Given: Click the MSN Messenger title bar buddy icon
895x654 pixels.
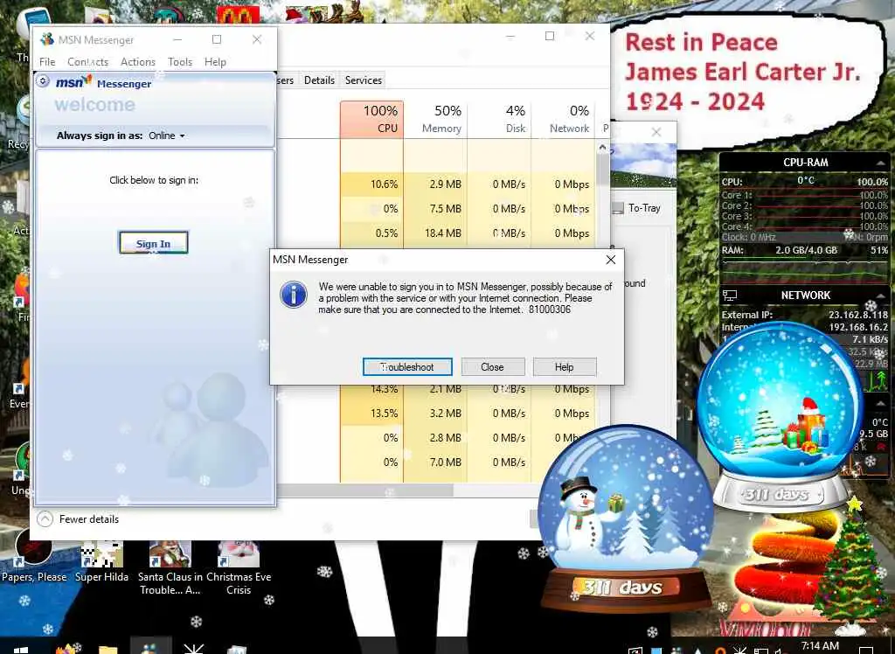Looking at the screenshot, I should coord(47,39).
